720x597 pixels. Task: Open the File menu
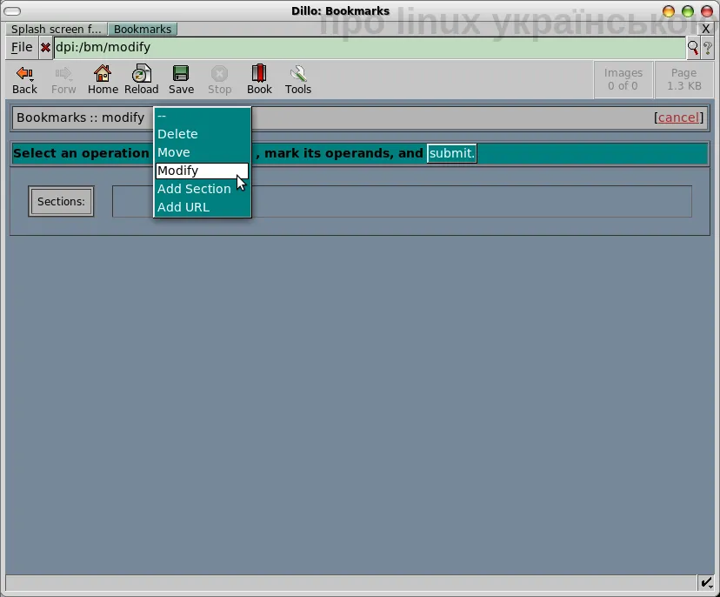click(22, 47)
